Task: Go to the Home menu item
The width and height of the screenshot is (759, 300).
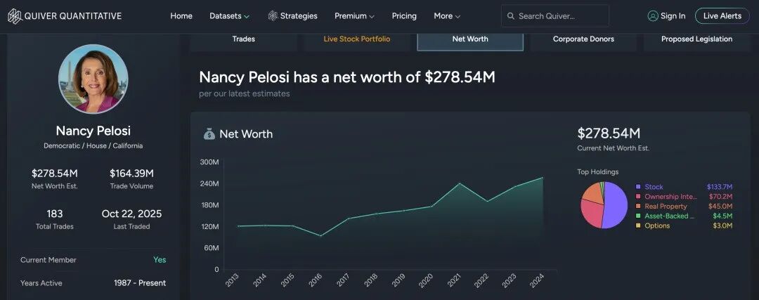Action: click(x=181, y=16)
